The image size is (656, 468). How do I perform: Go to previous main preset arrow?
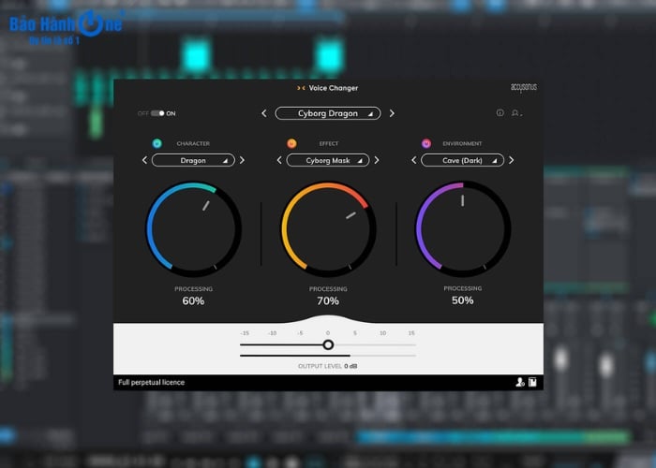pos(264,113)
